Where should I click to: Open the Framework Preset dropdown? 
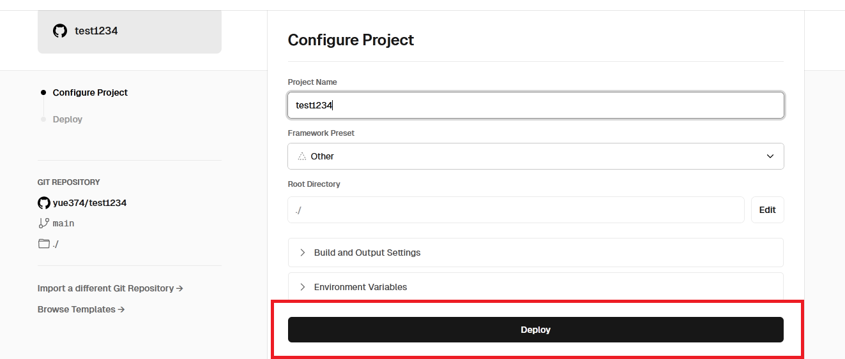[x=535, y=156]
